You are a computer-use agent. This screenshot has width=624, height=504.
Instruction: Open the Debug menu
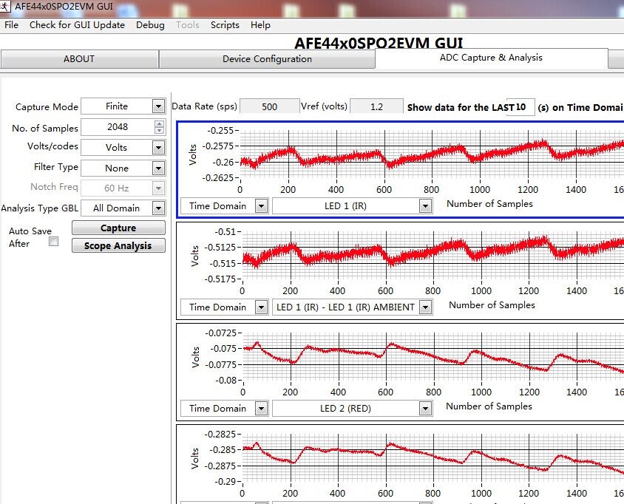[x=150, y=25]
